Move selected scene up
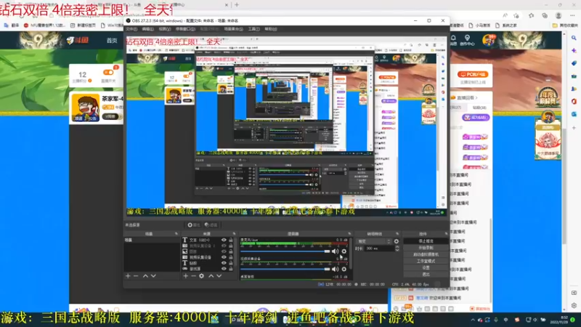 [145, 276]
